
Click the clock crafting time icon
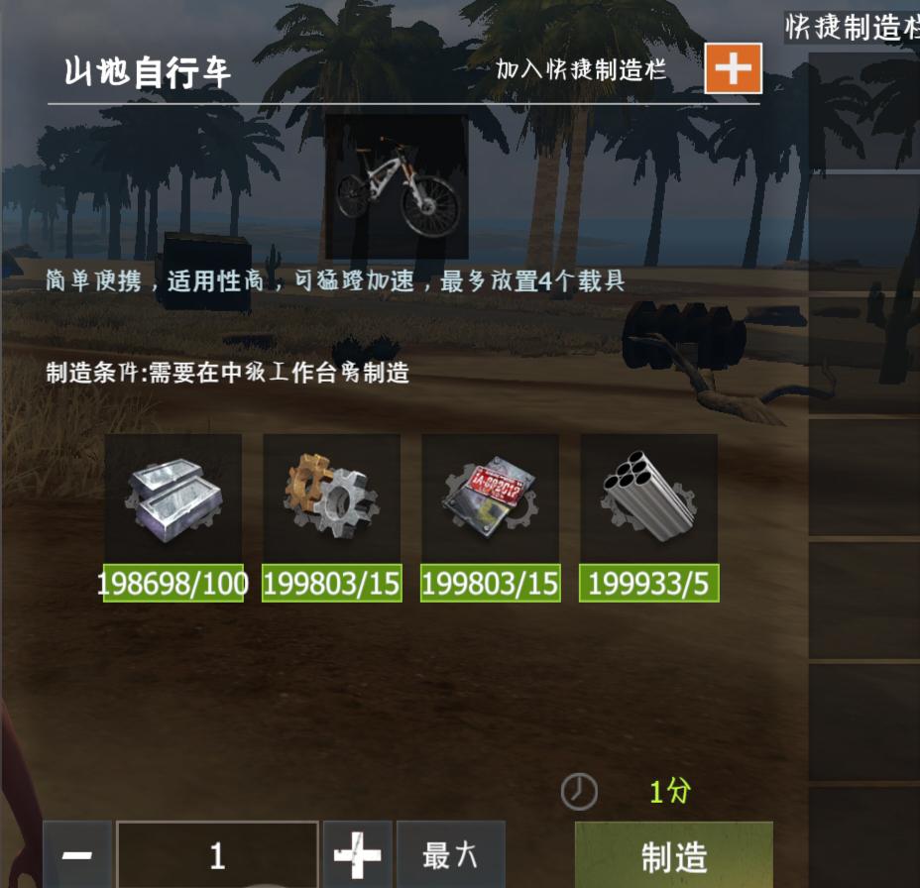click(x=579, y=792)
